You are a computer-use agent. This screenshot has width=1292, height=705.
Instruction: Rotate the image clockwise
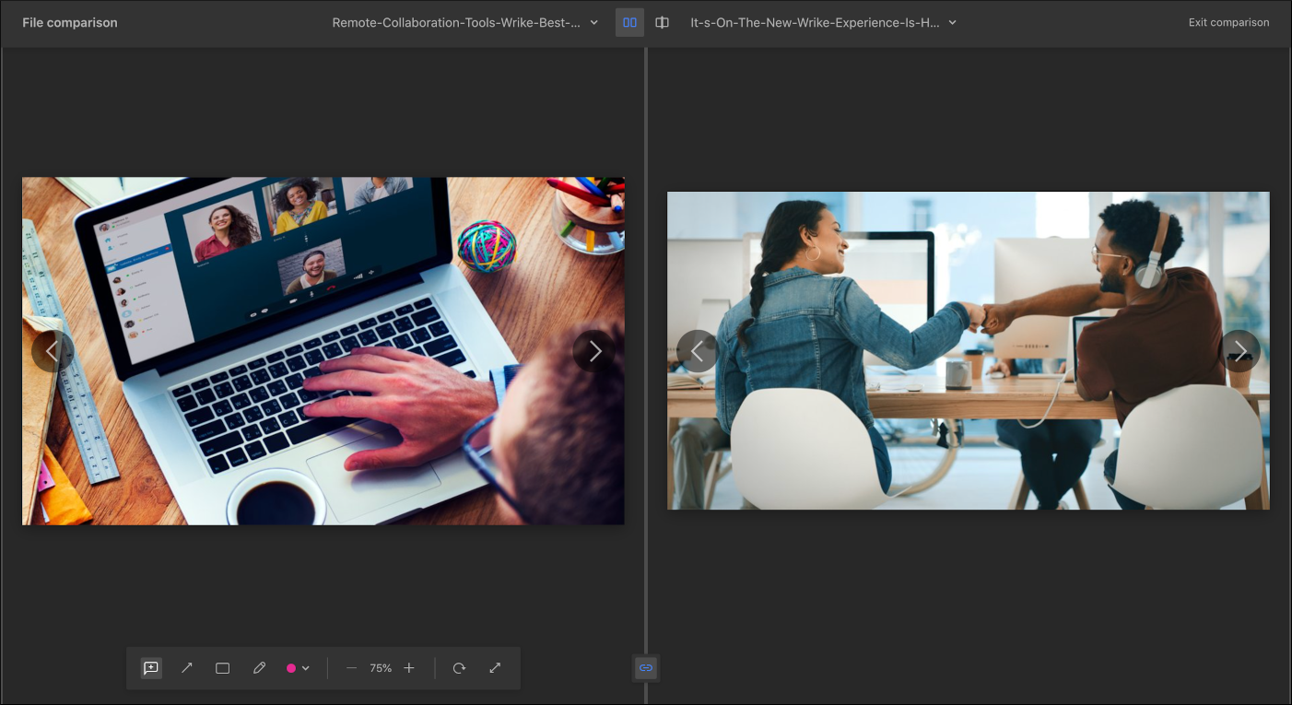[459, 668]
